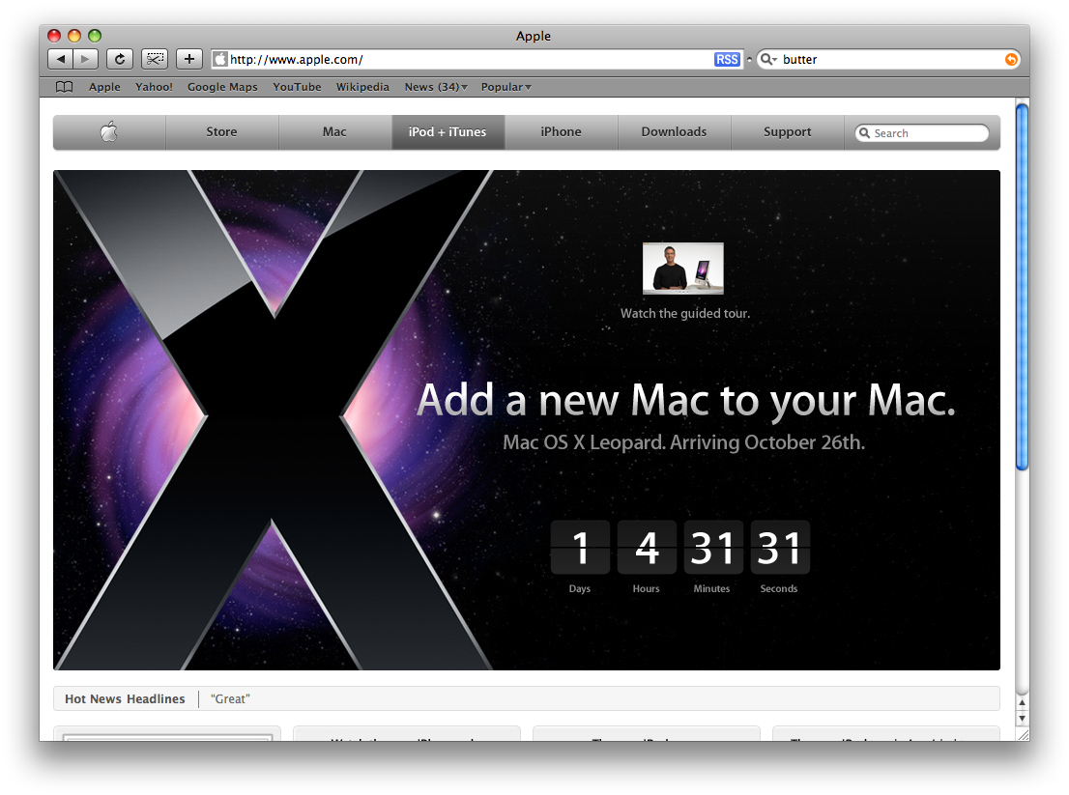
Task: Play the guided tour video thumbnail
Action: [x=683, y=269]
